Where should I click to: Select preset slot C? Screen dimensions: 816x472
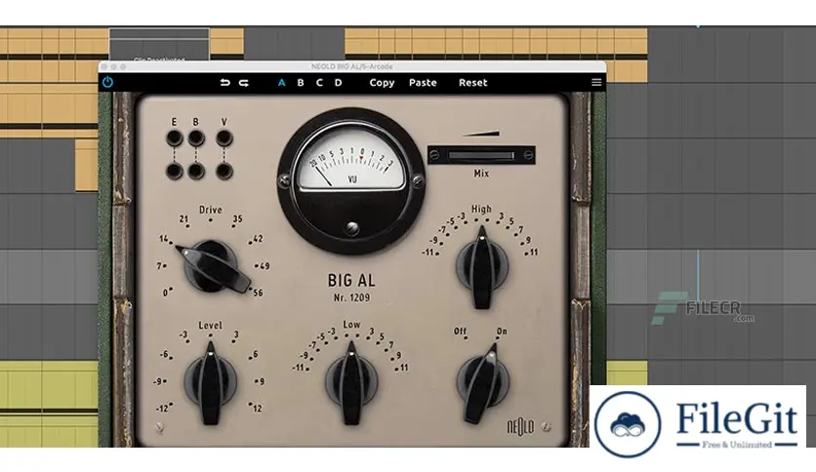(319, 83)
